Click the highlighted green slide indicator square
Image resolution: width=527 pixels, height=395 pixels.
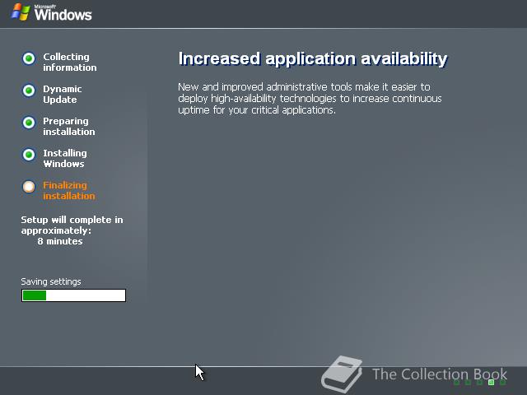pos(491,382)
